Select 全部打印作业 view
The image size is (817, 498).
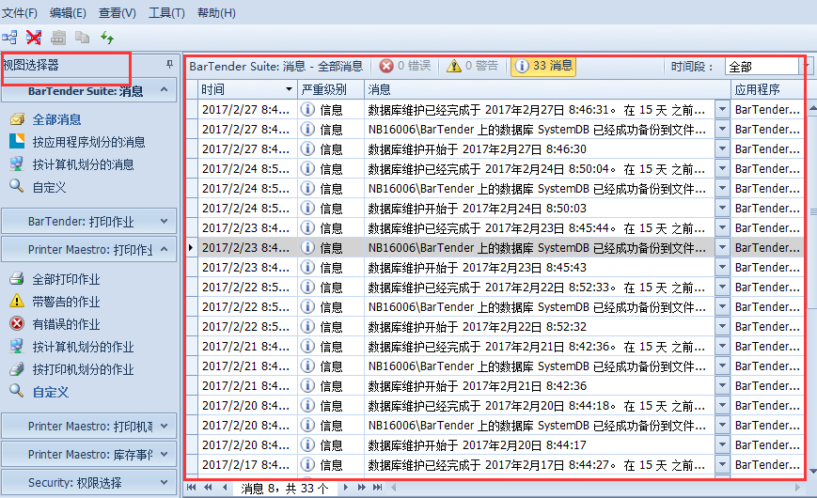[66, 279]
